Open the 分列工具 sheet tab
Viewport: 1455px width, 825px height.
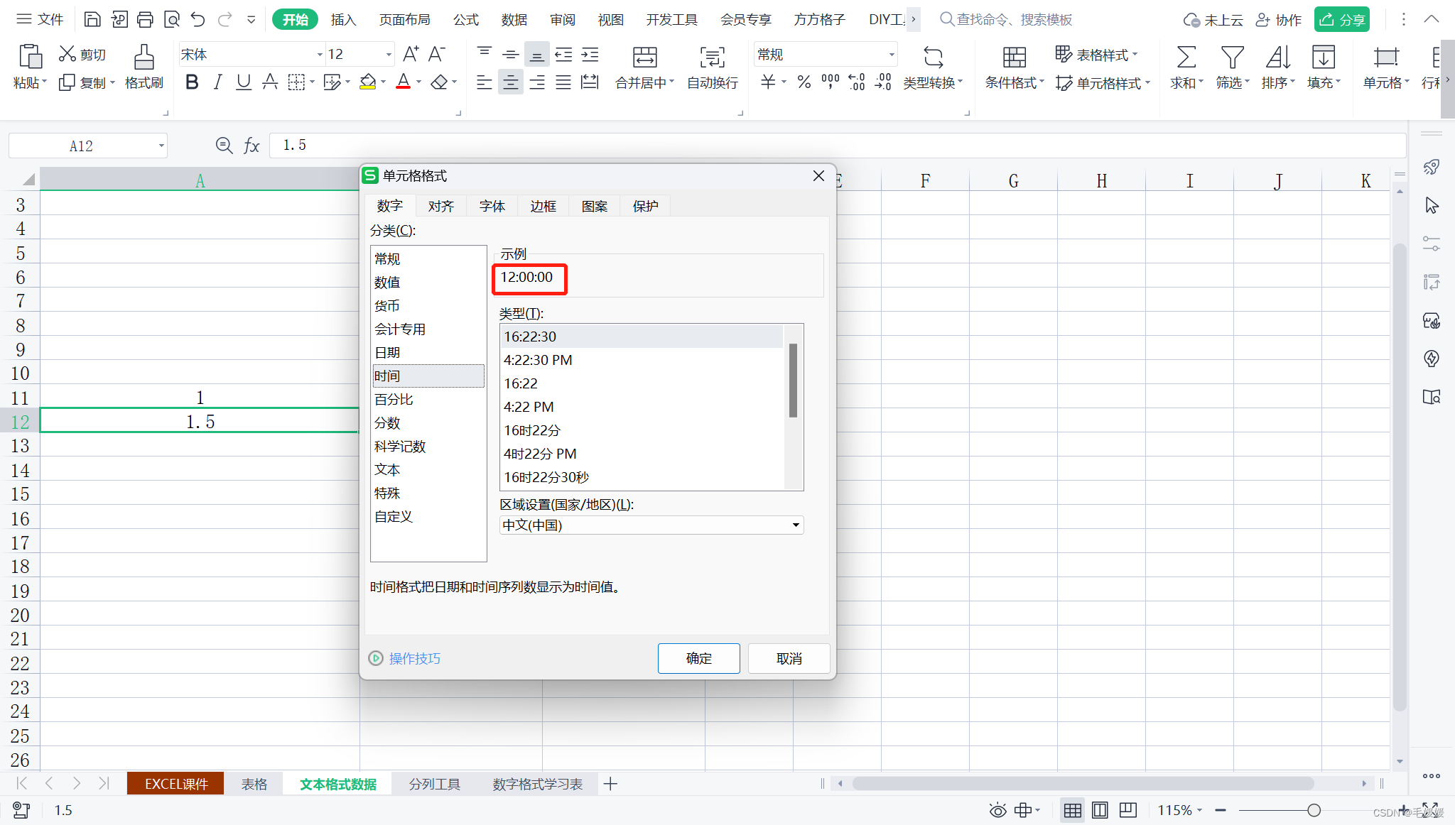[x=434, y=784]
